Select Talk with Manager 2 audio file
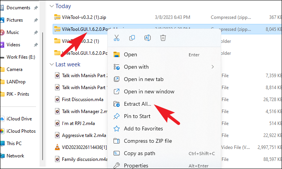The height and width of the screenshot is (169, 282). click(x=84, y=112)
